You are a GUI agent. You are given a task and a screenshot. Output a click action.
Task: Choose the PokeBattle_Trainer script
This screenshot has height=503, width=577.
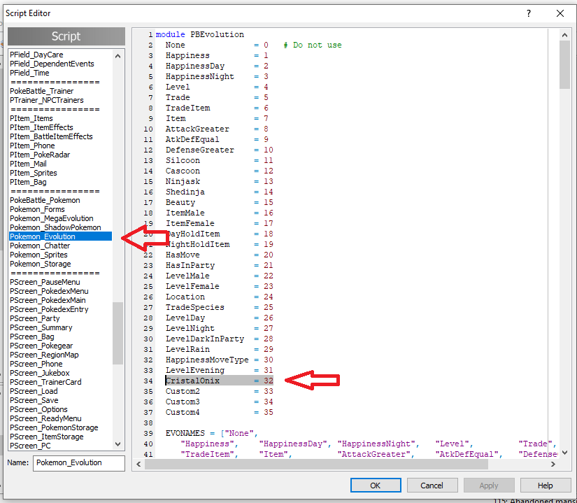[x=41, y=91]
